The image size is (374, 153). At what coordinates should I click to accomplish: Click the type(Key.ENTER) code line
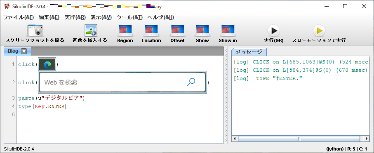click(42, 106)
